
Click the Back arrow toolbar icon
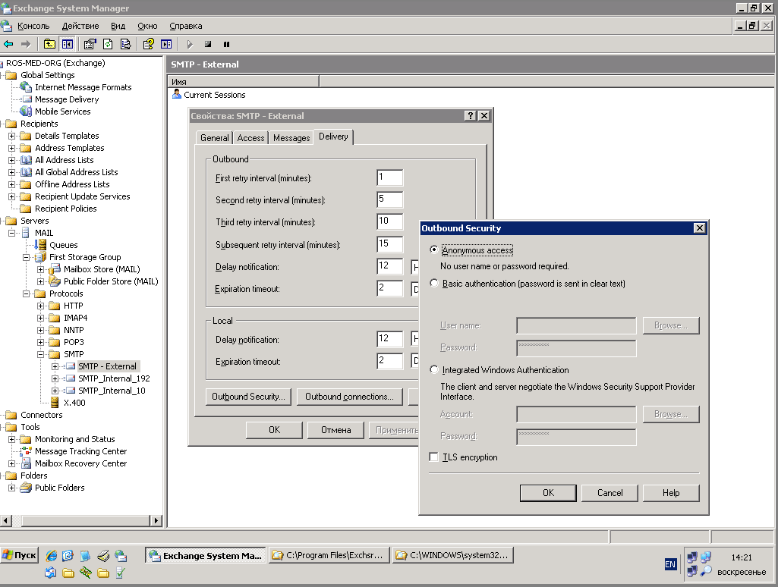tap(8, 44)
